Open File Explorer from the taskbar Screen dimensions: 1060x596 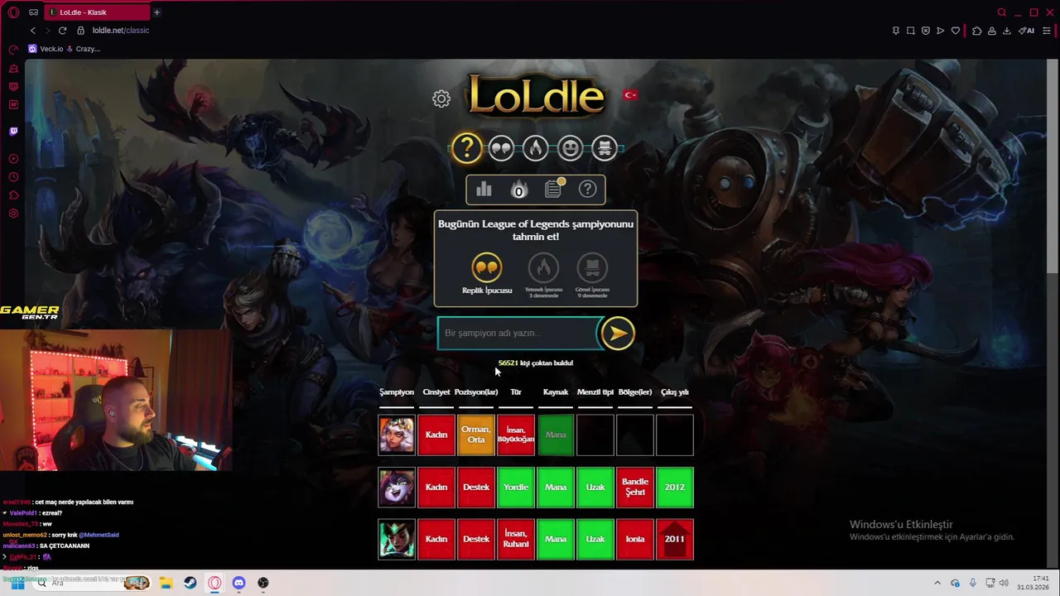[x=166, y=583]
